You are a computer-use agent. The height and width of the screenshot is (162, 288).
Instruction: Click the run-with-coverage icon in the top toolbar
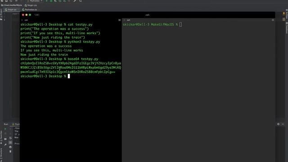click(x=56, y=1)
